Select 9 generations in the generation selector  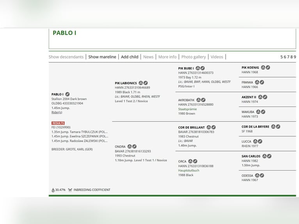(295, 57)
